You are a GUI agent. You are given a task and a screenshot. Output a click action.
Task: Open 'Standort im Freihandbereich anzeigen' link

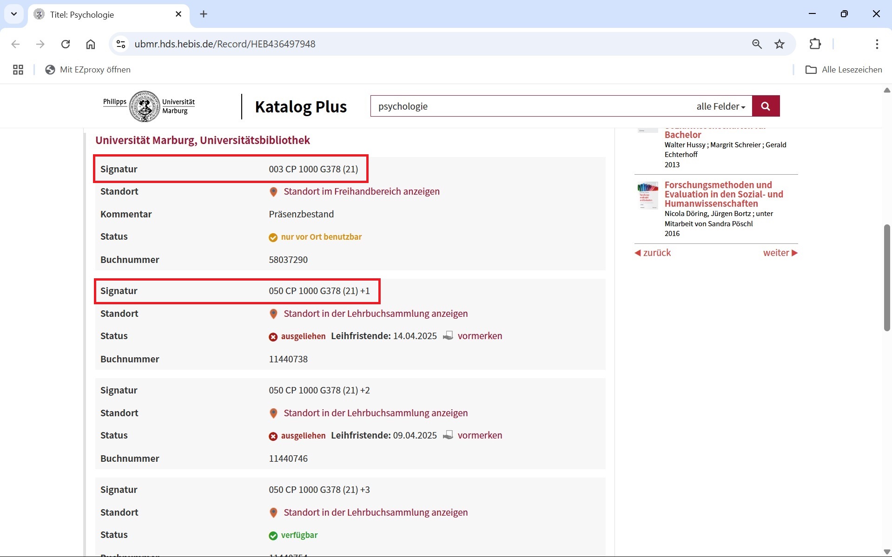coord(361,191)
